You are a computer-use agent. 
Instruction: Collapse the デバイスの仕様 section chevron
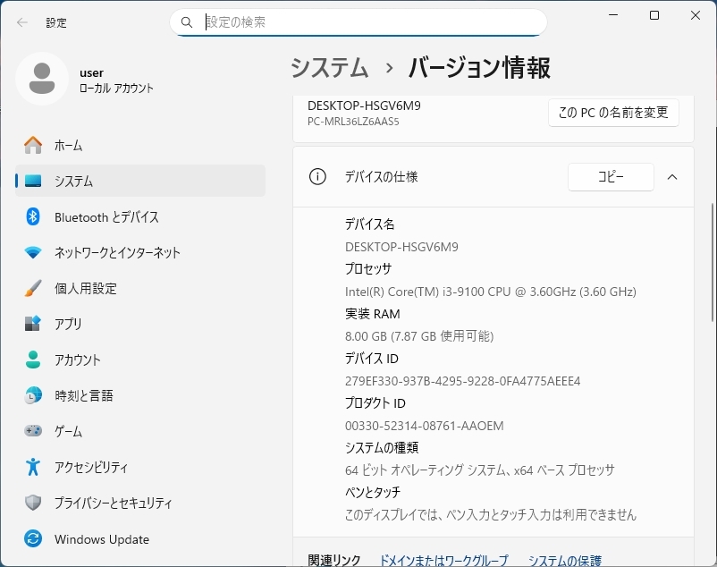click(672, 177)
